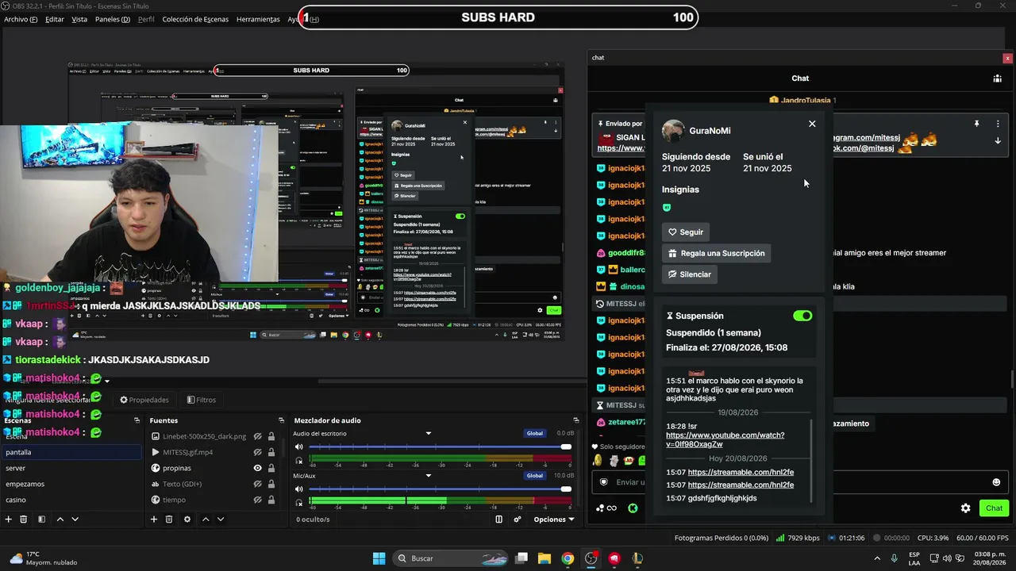This screenshot has width=1016, height=571.
Task: Move source down in Fuentes list
Action: [x=221, y=519]
